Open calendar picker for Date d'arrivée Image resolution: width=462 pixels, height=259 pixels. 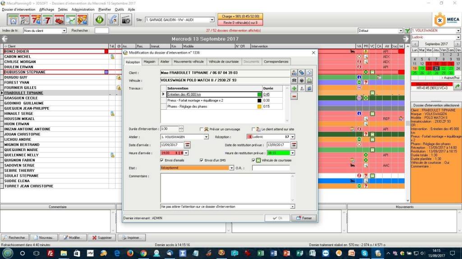[x=187, y=145]
